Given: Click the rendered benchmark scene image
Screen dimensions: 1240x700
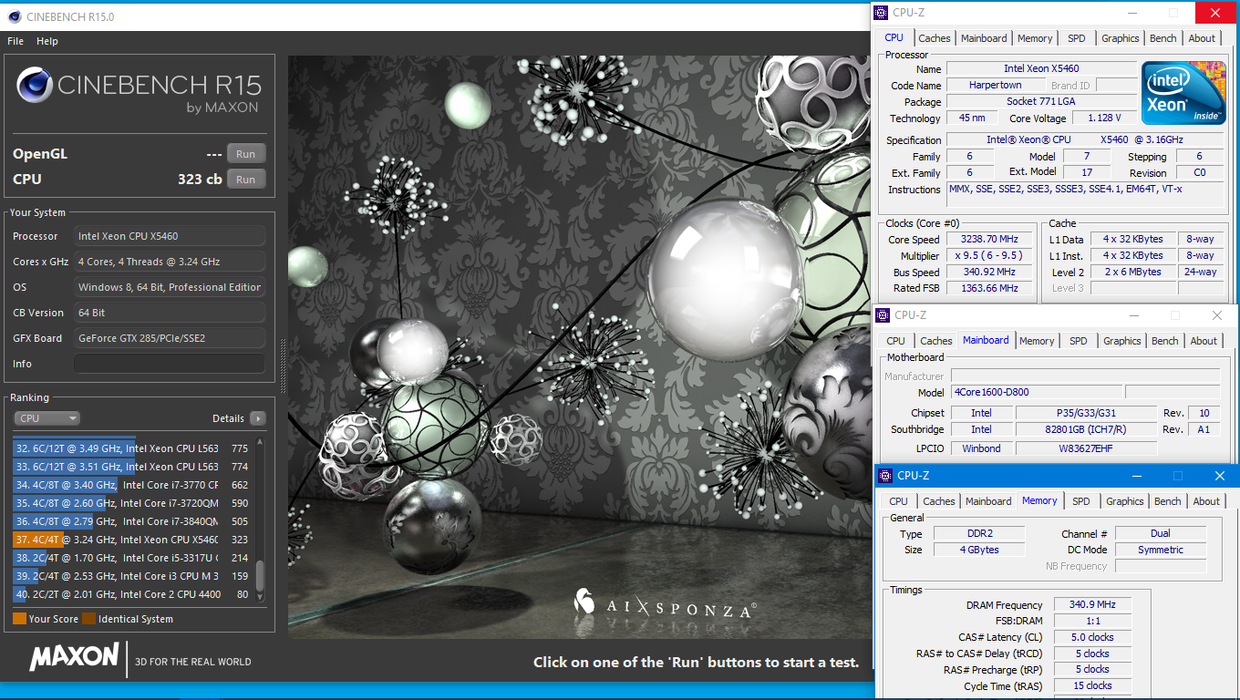Looking at the screenshot, I should pyautogui.click(x=580, y=346).
